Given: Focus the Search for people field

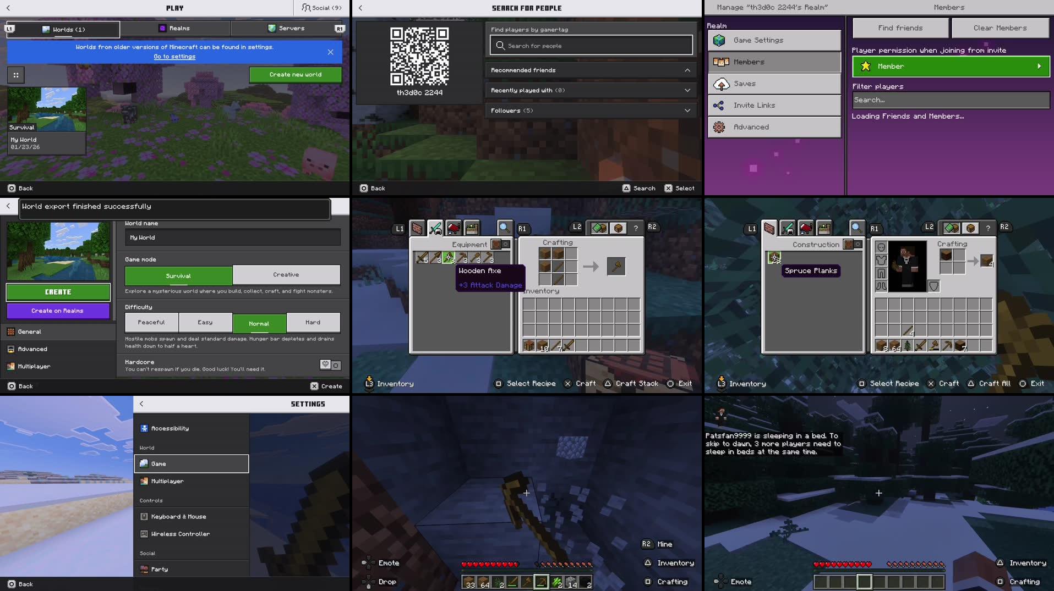Looking at the screenshot, I should tap(591, 46).
